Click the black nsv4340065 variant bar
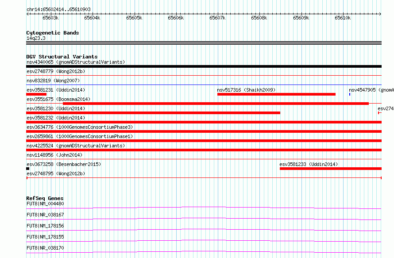The height and width of the screenshot is (258, 394). point(204,66)
